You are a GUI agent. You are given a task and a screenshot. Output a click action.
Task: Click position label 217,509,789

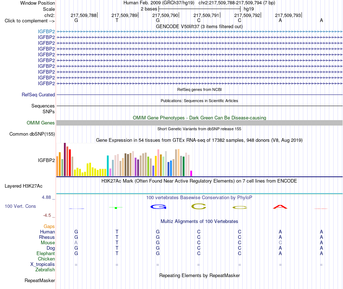(x=125, y=15)
